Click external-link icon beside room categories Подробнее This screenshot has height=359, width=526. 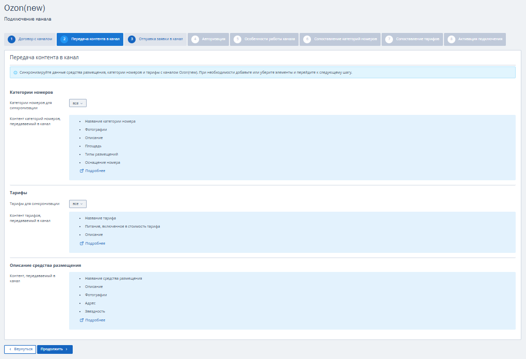click(x=81, y=171)
